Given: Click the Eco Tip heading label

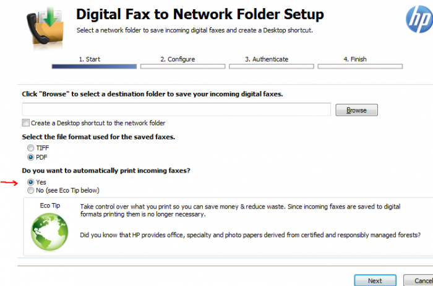Looking at the screenshot, I should coord(41,205).
